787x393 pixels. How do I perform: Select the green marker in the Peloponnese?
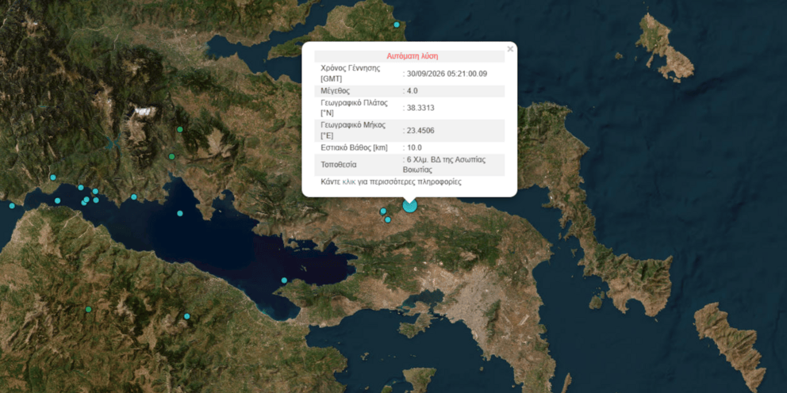pyautogui.click(x=88, y=309)
